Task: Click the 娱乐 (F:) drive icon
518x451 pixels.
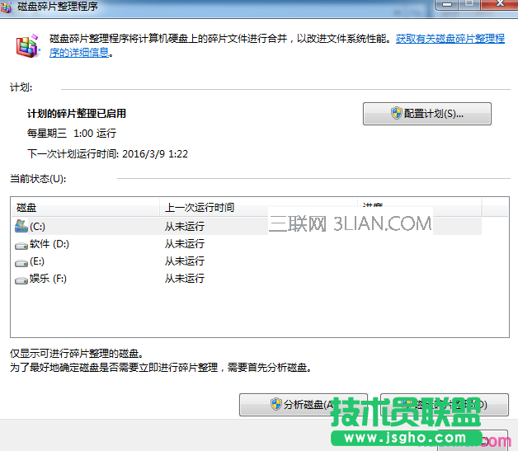Action: (21, 280)
